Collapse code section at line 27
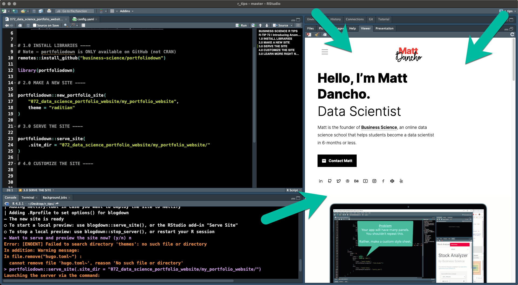518x285 pixels. pyautogui.click(x=15, y=164)
